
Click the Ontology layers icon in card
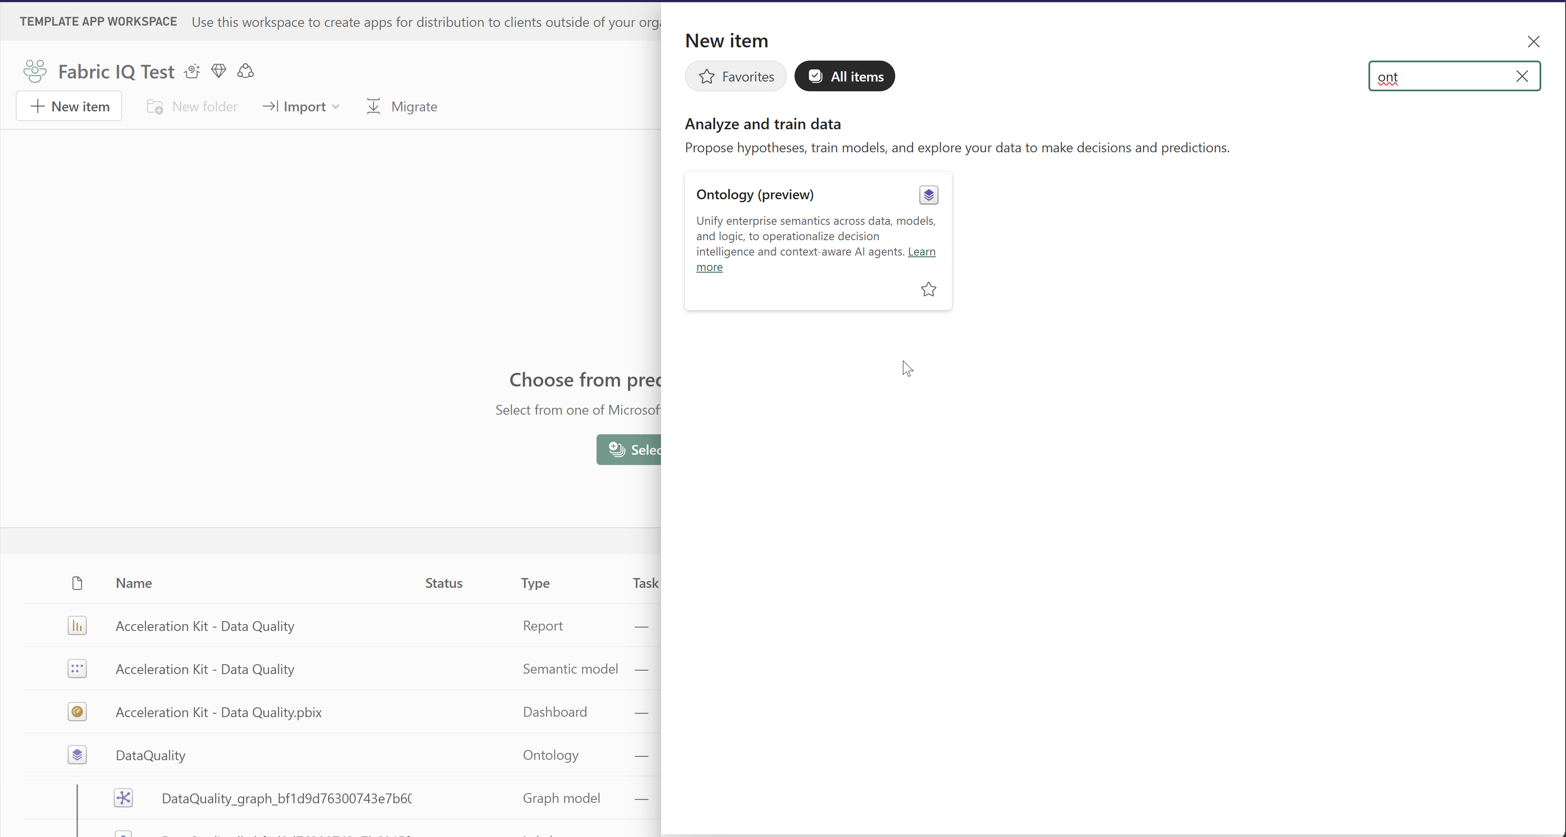pos(928,195)
